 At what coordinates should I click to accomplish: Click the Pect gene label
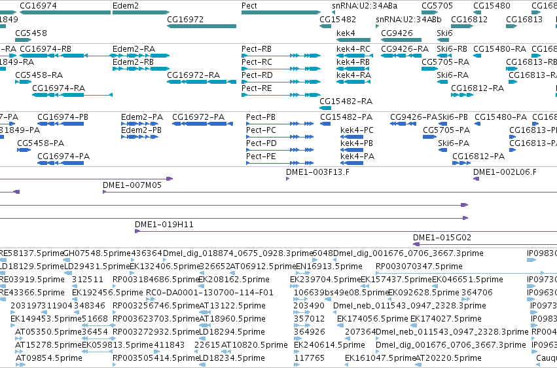point(249,6)
